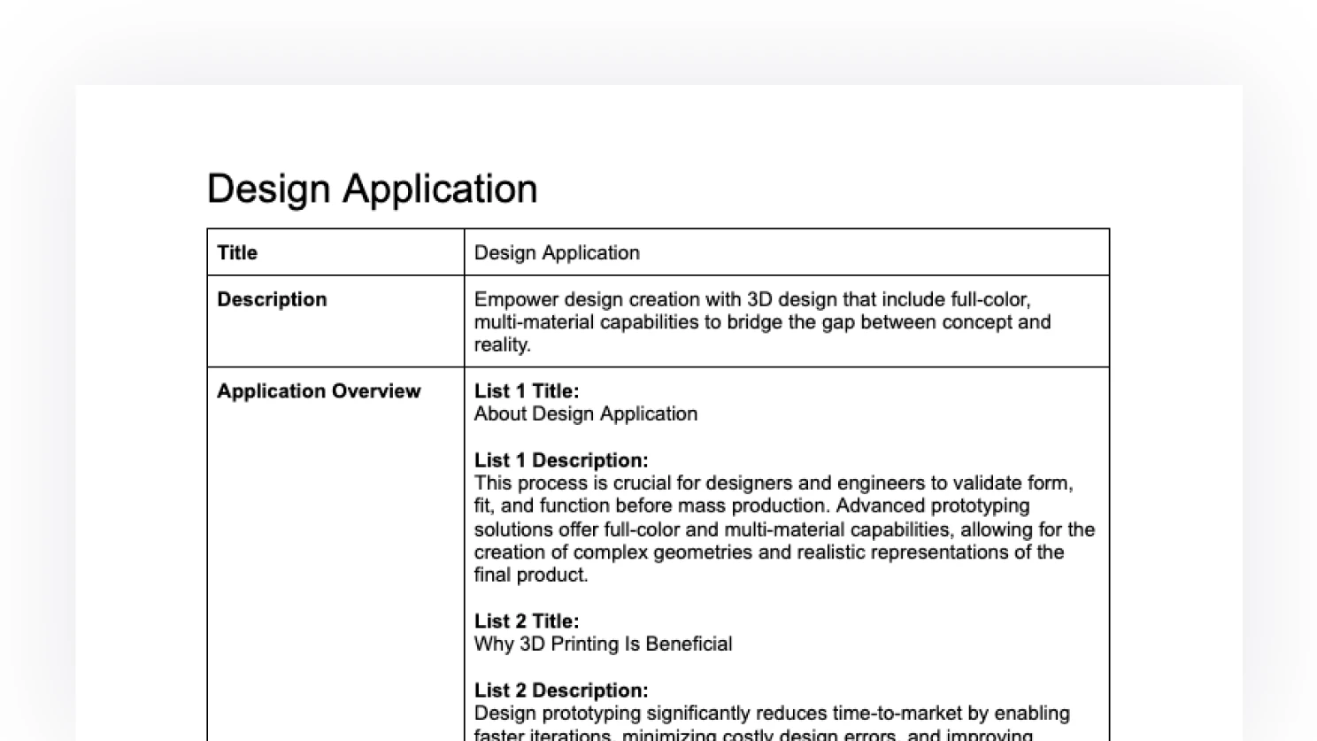Click the 'List 2 Description:' bold label

tap(561, 691)
